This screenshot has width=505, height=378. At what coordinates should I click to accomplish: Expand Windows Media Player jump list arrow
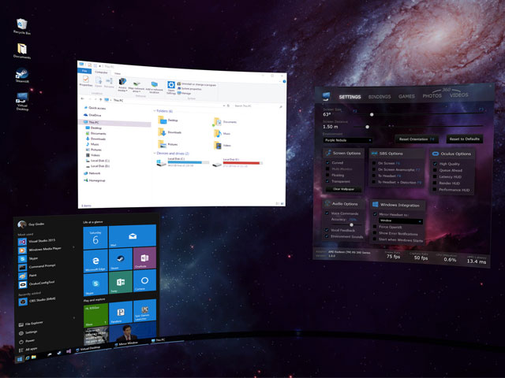(x=73, y=247)
